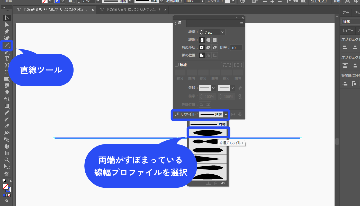The width and height of the screenshot is (360, 206).
Task: Open the Stroke panel hamburger menu
Action: 242,23
